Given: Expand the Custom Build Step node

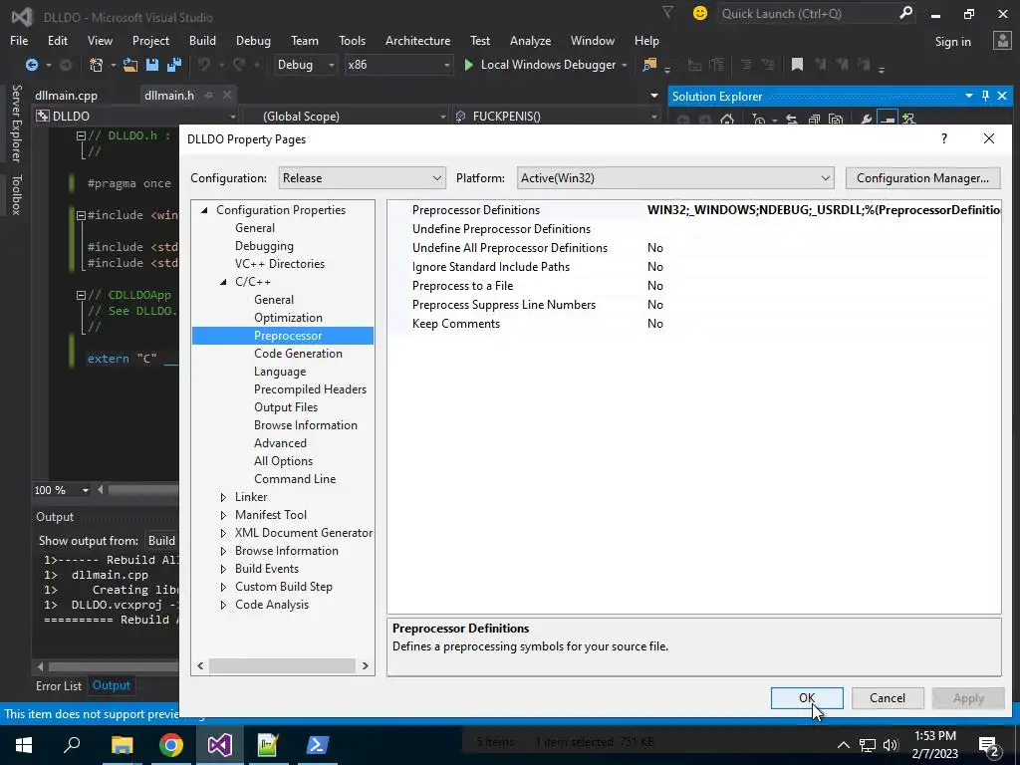Looking at the screenshot, I should click(223, 587).
